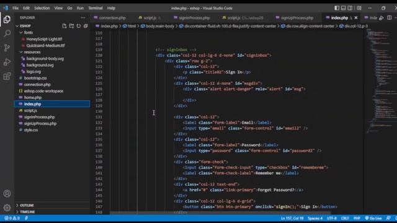Open background-body.svg file
The image size is (397, 223).
coord(45,58)
